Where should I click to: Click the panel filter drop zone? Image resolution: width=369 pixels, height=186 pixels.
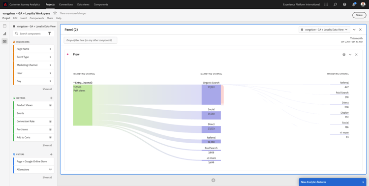(91, 40)
